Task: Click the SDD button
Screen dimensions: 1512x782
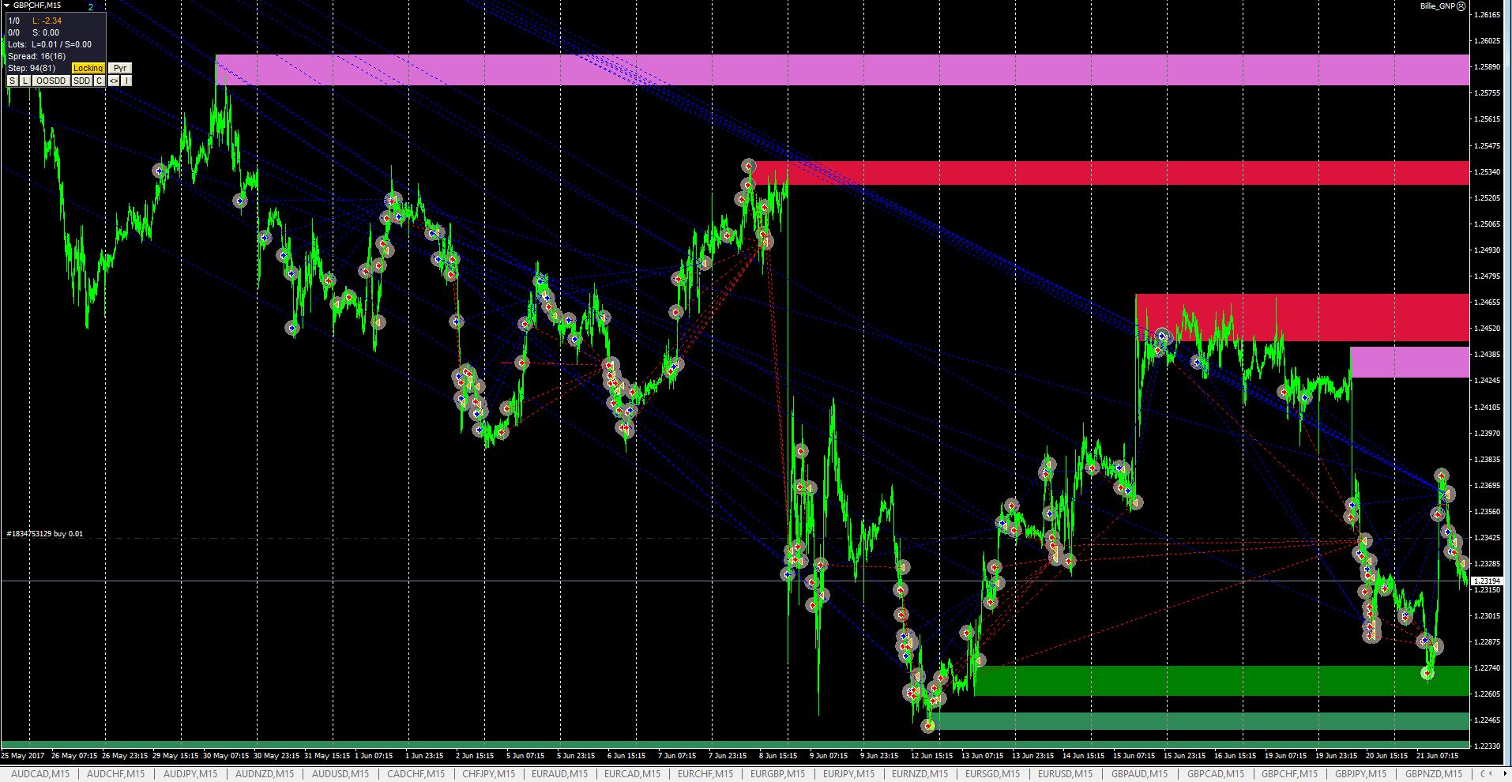Action: pos(82,81)
